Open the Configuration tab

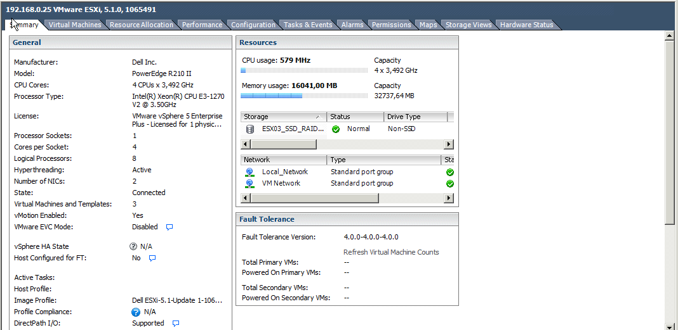(253, 25)
